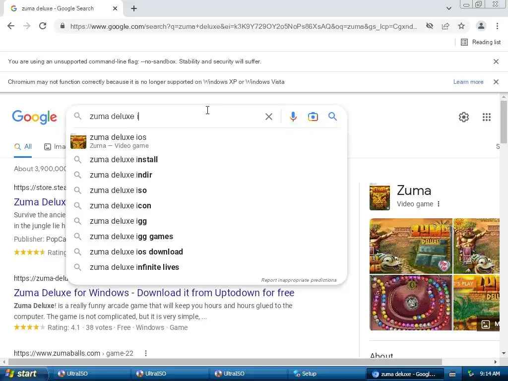Screen dimensions: 508x381
Task: Click the crossed-eye tracking icon in the address bar
Action: click(430, 26)
